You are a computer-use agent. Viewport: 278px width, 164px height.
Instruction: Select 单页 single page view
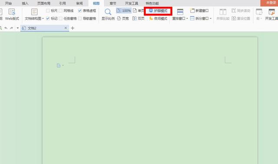pyautogui.click(x=139, y=11)
